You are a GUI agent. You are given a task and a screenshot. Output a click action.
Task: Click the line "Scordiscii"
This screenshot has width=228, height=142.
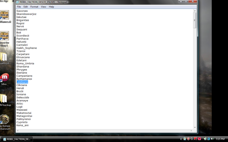coord(23,35)
